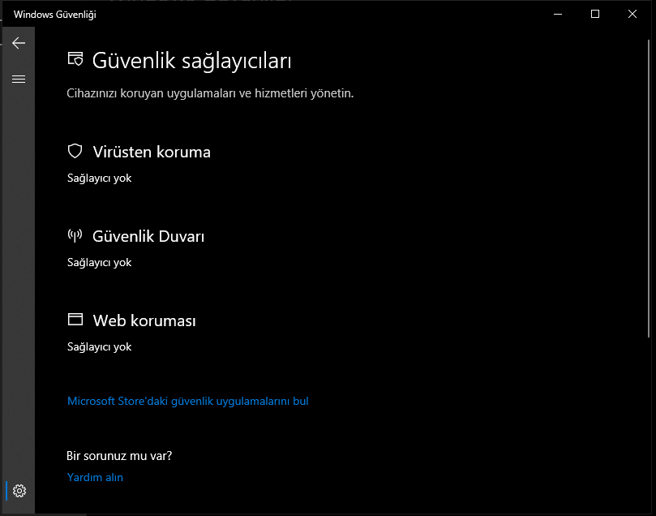Viewport: 656px width, 516px height.
Task: Select the Güvenlik Duvarı heading
Action: pos(148,236)
